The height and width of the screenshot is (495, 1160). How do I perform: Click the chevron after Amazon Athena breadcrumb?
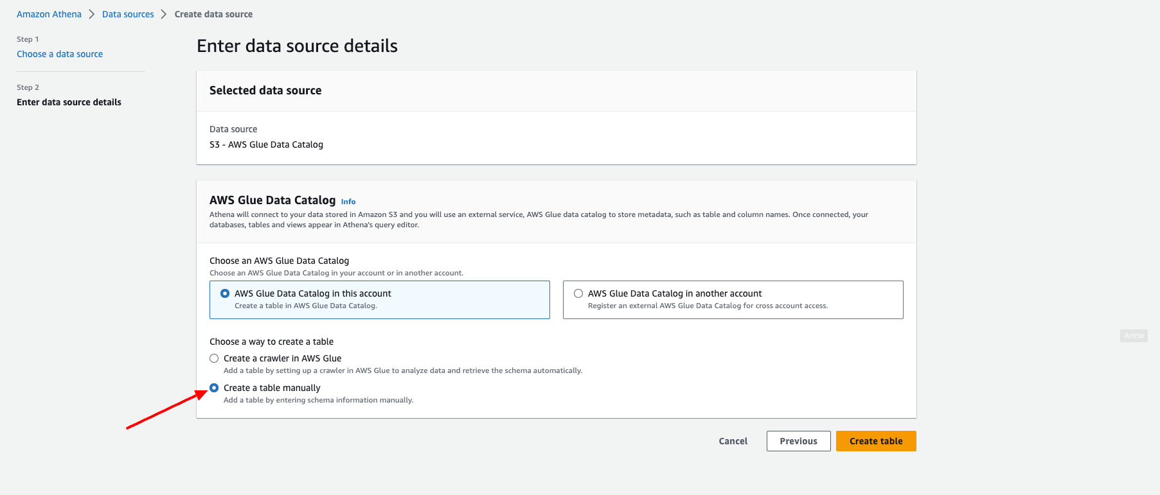92,14
